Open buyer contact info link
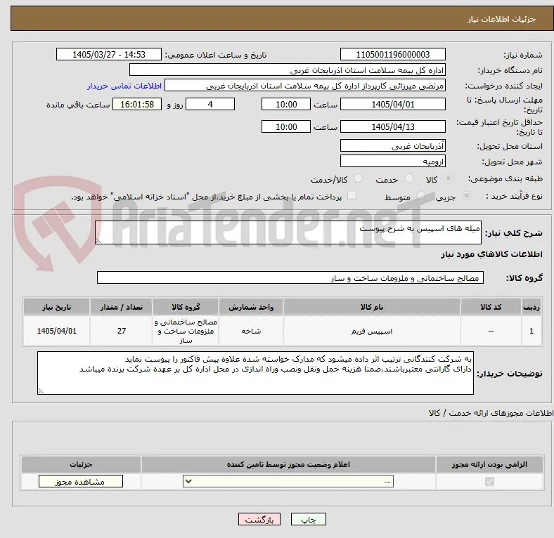 tap(124, 86)
